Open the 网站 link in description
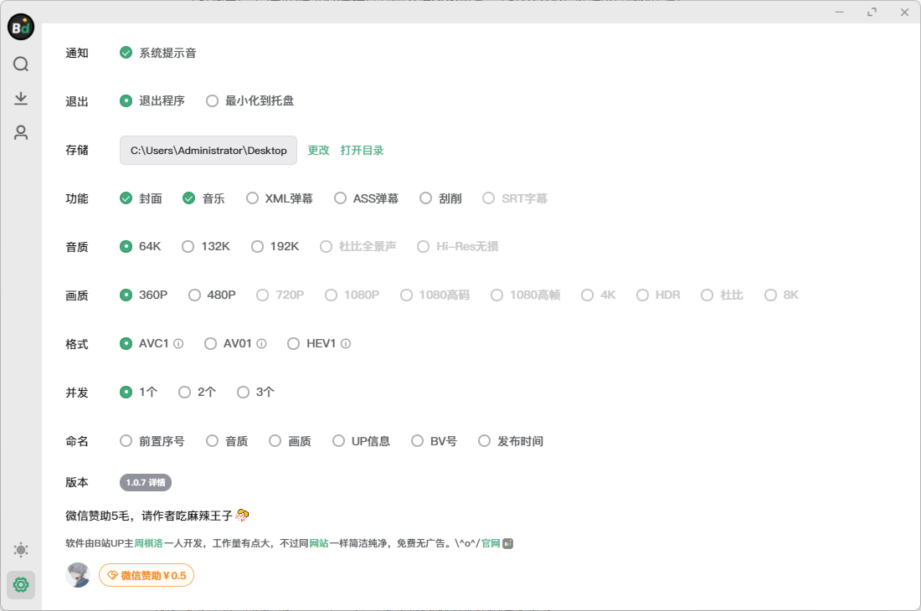Image resolution: width=921 pixels, height=611 pixels. (x=319, y=543)
